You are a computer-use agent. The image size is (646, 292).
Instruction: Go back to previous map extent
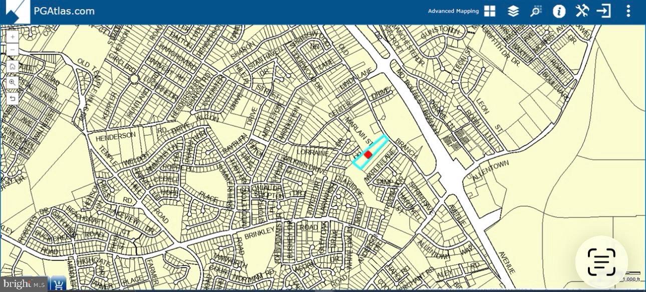13,98
